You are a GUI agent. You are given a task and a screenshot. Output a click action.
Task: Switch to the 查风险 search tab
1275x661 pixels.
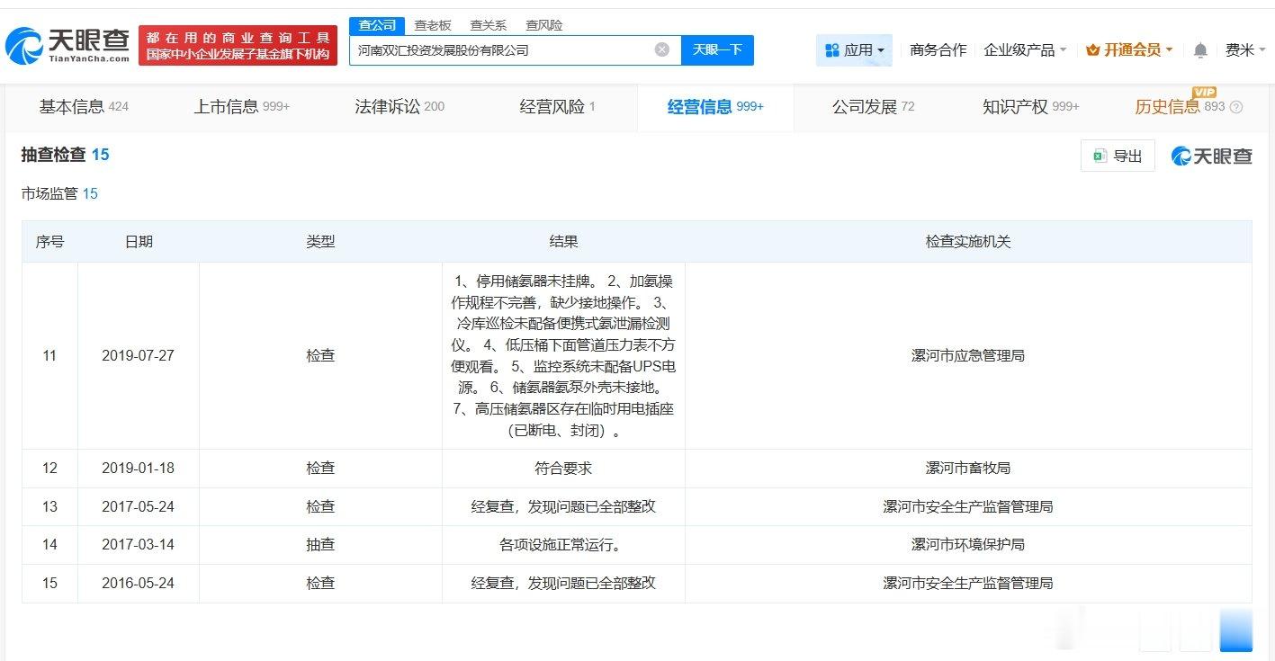544,25
